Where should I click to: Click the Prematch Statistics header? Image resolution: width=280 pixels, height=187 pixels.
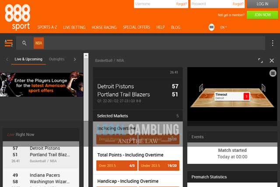point(232,177)
